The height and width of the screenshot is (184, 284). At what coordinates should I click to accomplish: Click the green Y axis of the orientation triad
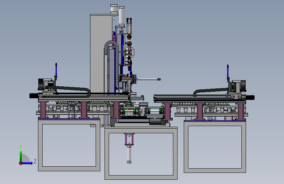pos(21,156)
